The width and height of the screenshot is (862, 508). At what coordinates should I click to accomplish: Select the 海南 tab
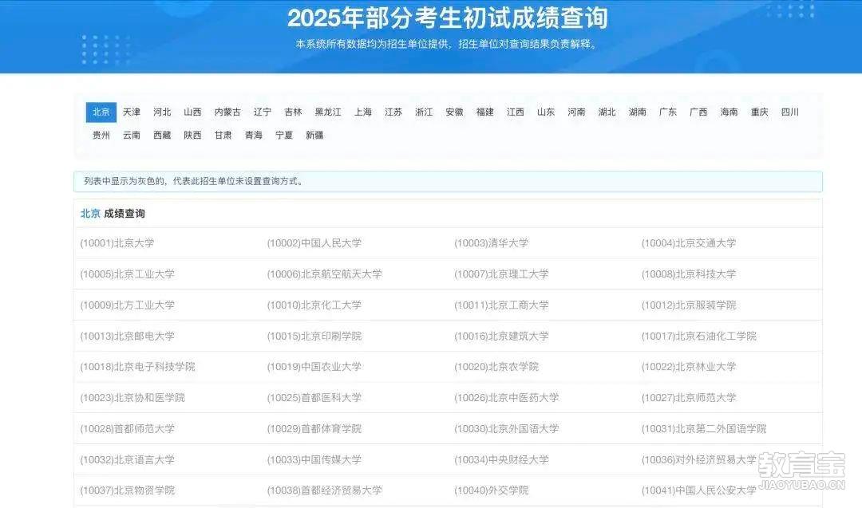[729, 112]
